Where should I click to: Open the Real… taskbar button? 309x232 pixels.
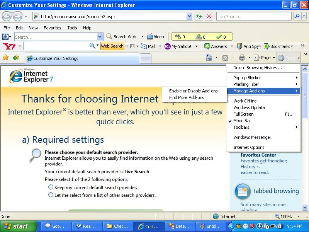(87, 226)
